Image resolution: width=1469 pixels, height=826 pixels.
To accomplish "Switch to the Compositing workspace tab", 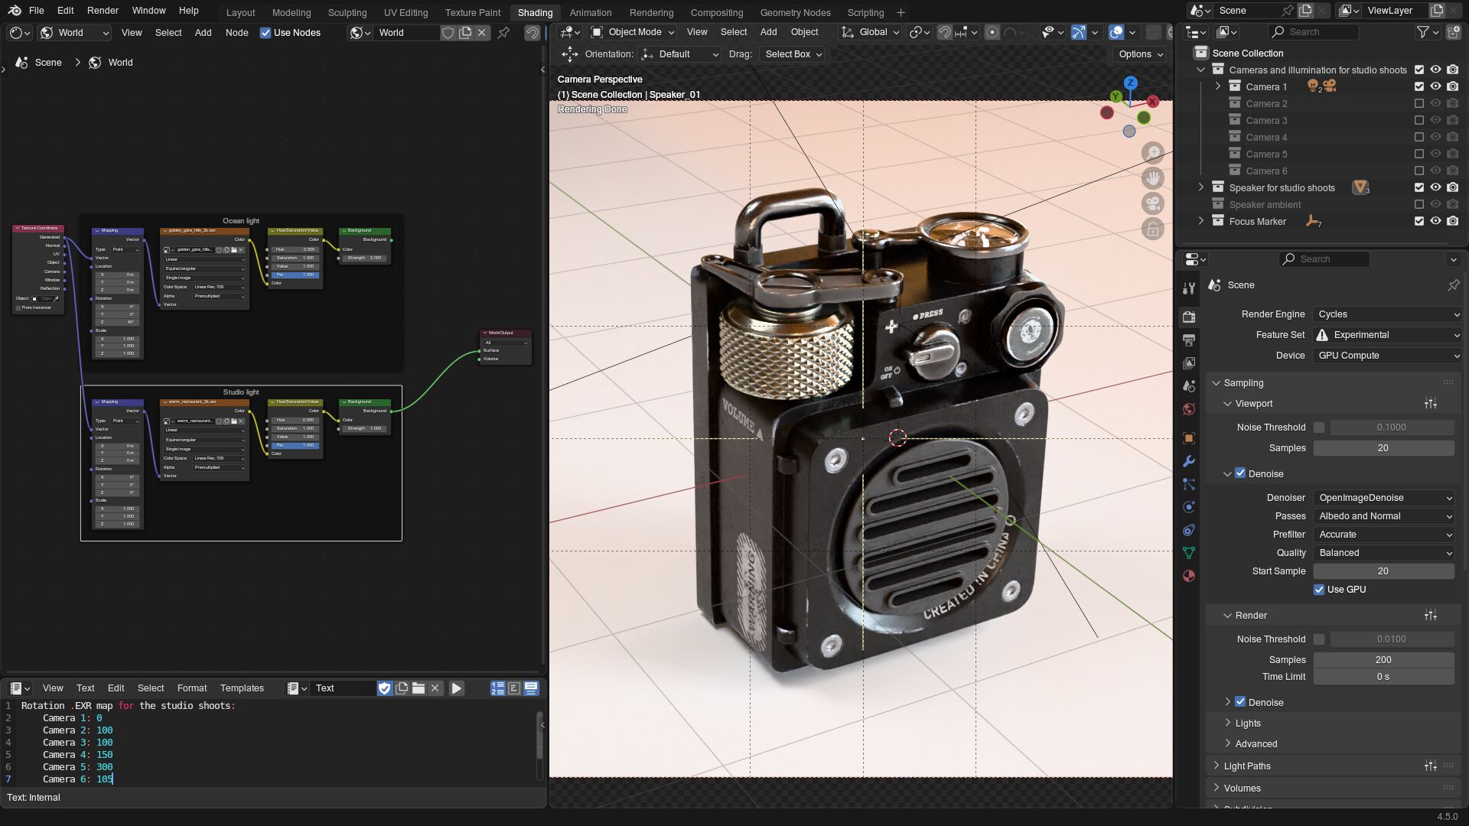I will tap(716, 12).
